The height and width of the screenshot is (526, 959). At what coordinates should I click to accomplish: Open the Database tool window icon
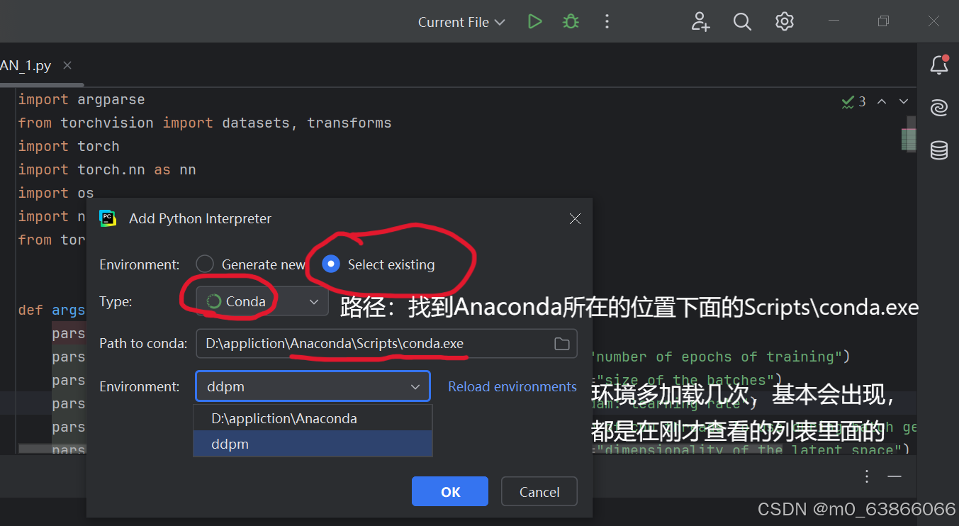(x=939, y=150)
